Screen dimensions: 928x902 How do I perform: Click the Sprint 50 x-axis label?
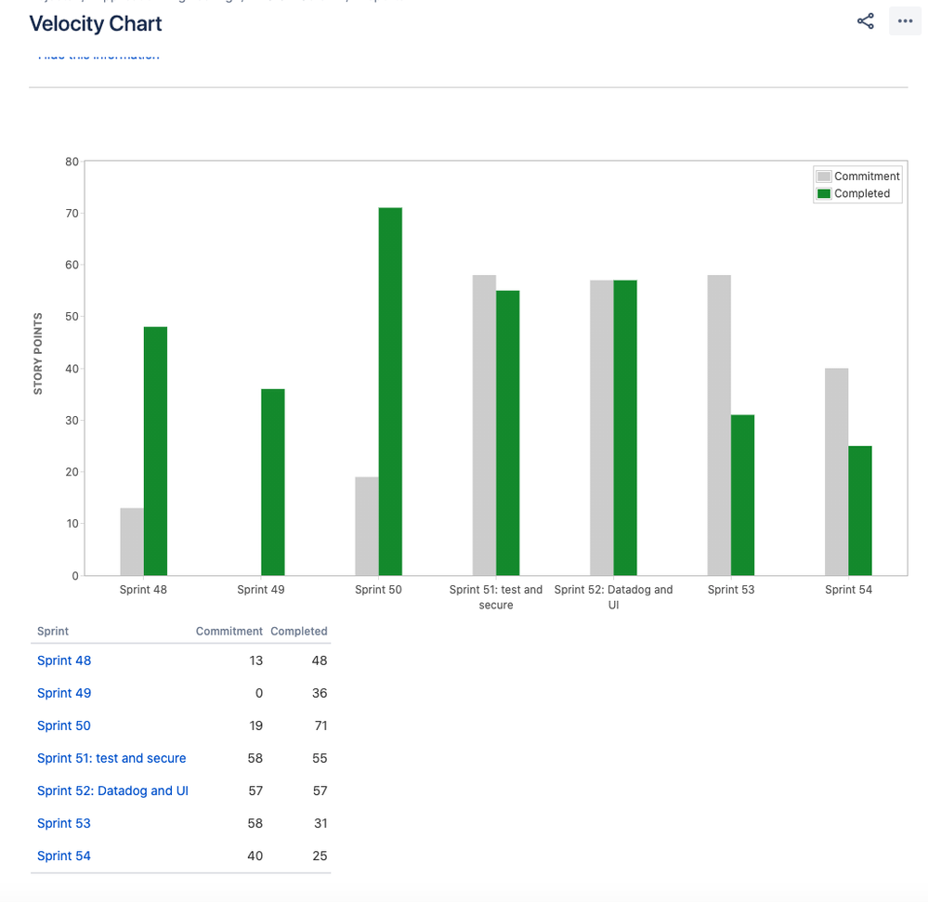pyautogui.click(x=378, y=590)
